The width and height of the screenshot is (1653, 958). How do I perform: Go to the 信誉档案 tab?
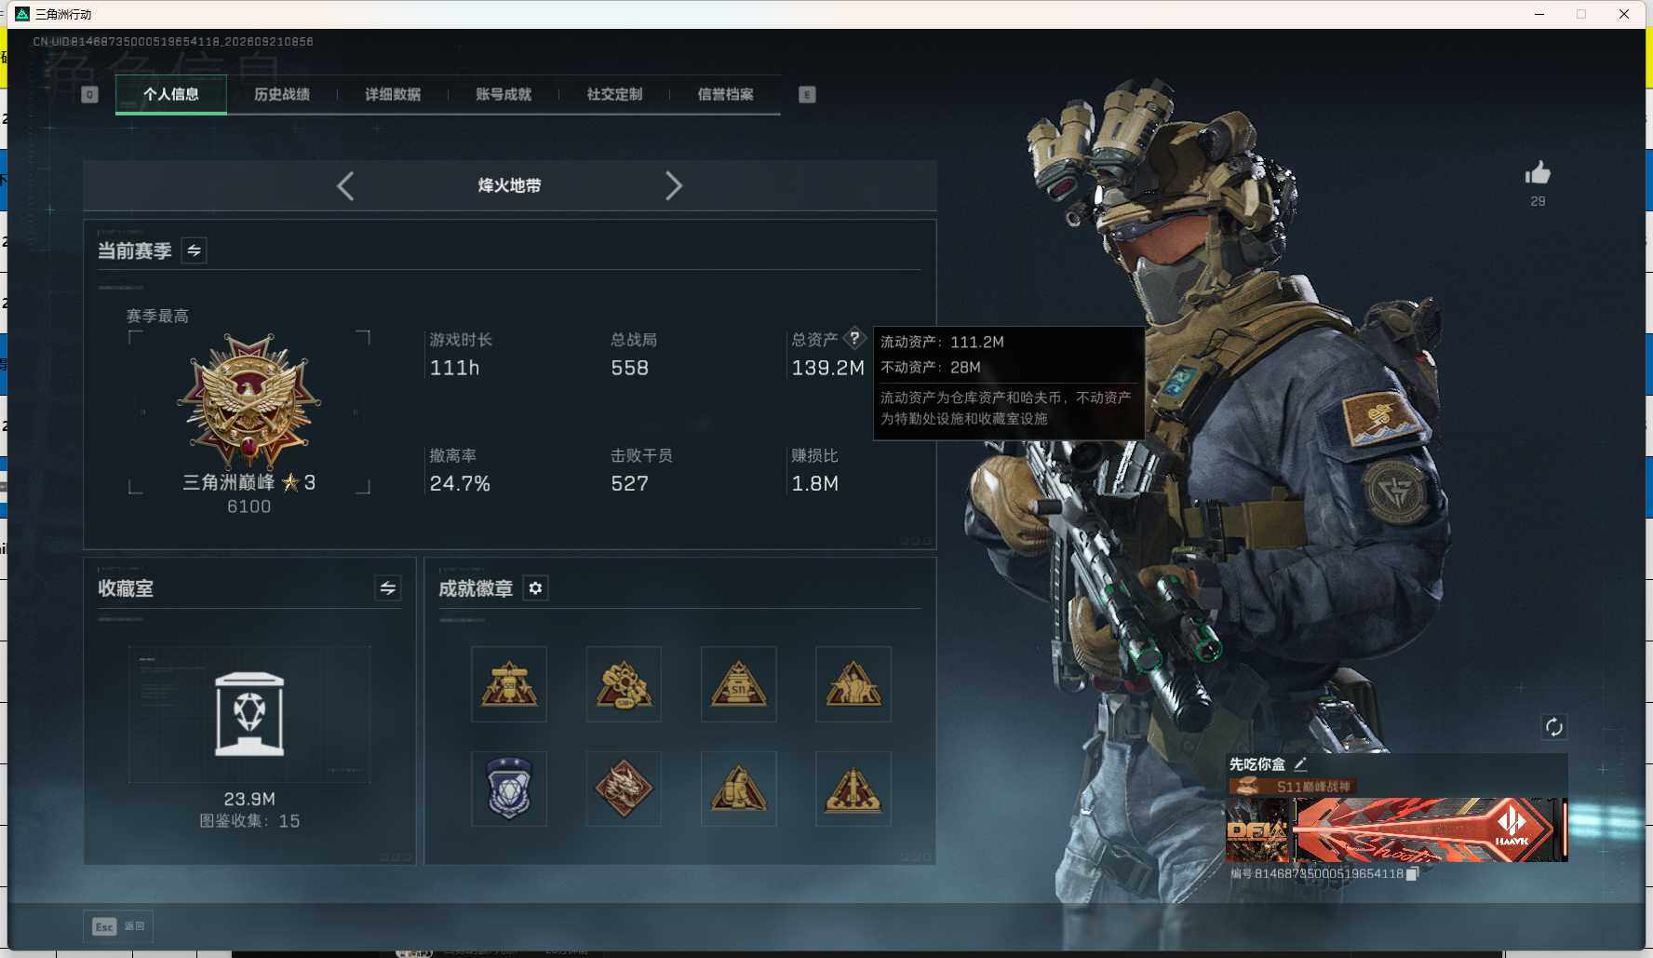tap(725, 94)
